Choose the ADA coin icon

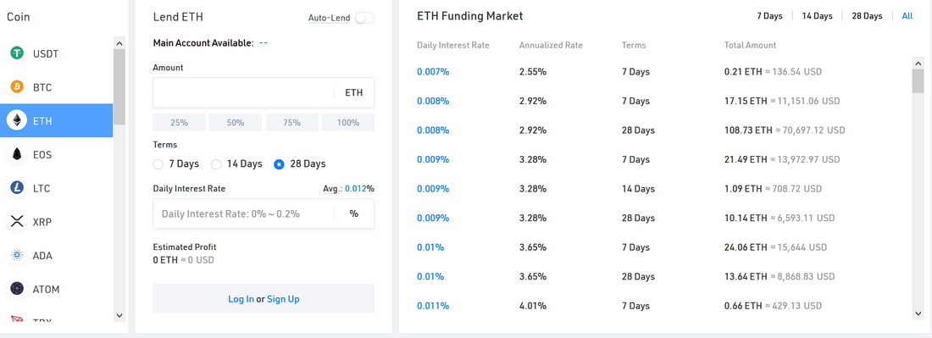point(17,256)
